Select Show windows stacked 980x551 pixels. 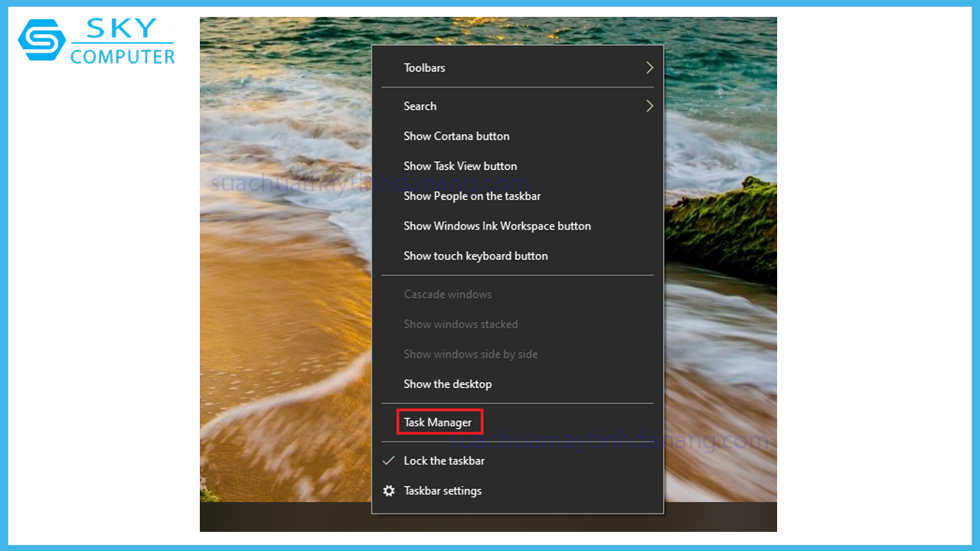[x=460, y=324]
